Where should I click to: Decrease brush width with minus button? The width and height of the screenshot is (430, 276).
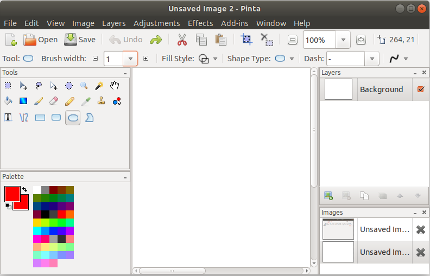pos(95,59)
